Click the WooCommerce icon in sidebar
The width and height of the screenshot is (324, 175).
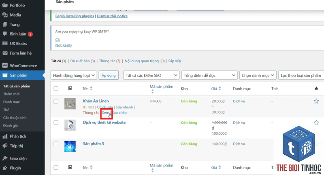5,65
